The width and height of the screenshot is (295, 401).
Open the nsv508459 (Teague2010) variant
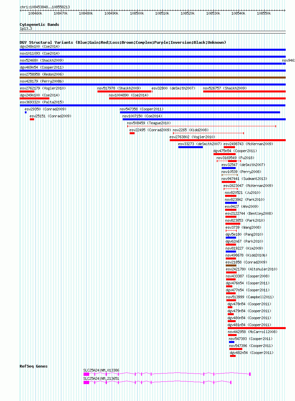(x=202, y=126)
